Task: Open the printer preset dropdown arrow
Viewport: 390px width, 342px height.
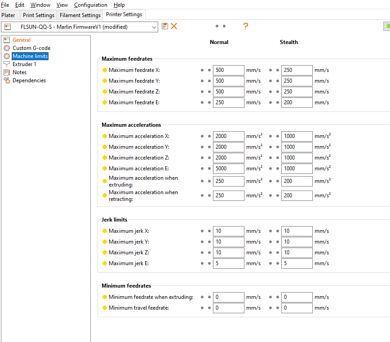Action: (154, 27)
